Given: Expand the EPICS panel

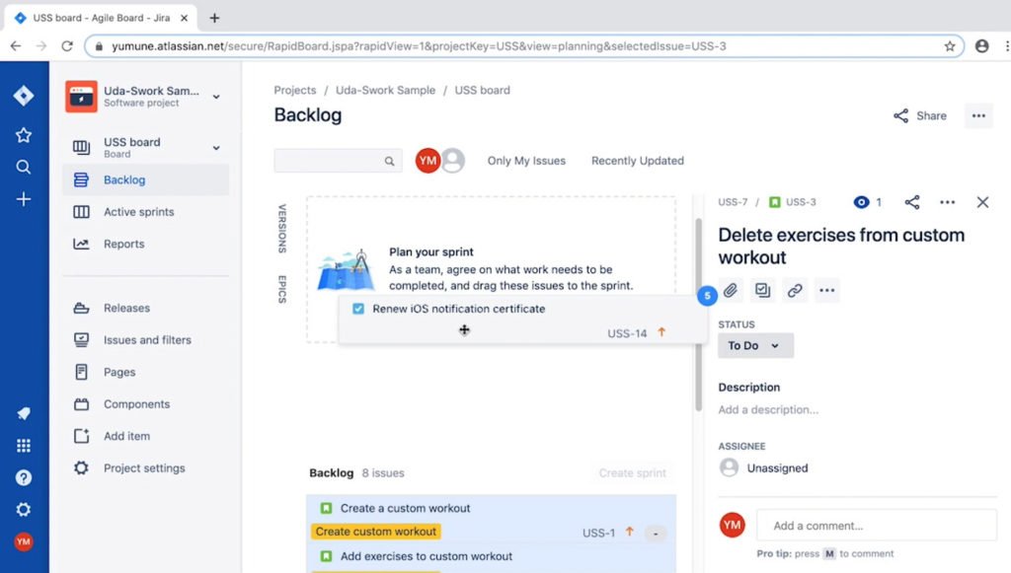Looking at the screenshot, I should (282, 289).
